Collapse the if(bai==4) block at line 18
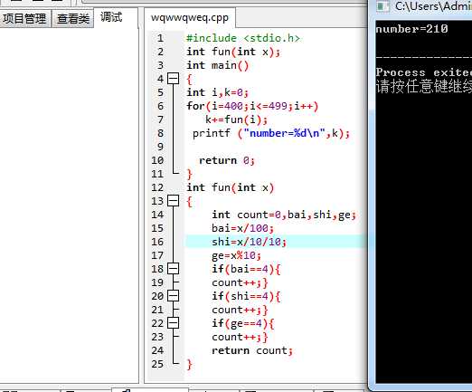Screen dimensions: 472x392 [x=173, y=269]
